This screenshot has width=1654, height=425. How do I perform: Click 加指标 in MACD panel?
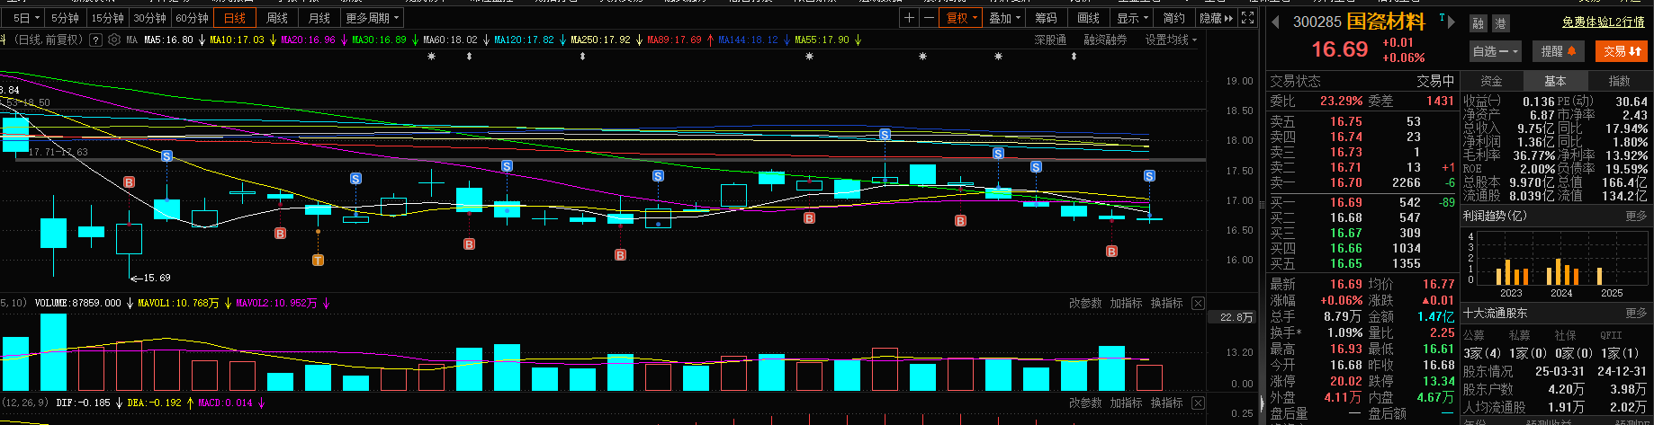tap(1126, 403)
